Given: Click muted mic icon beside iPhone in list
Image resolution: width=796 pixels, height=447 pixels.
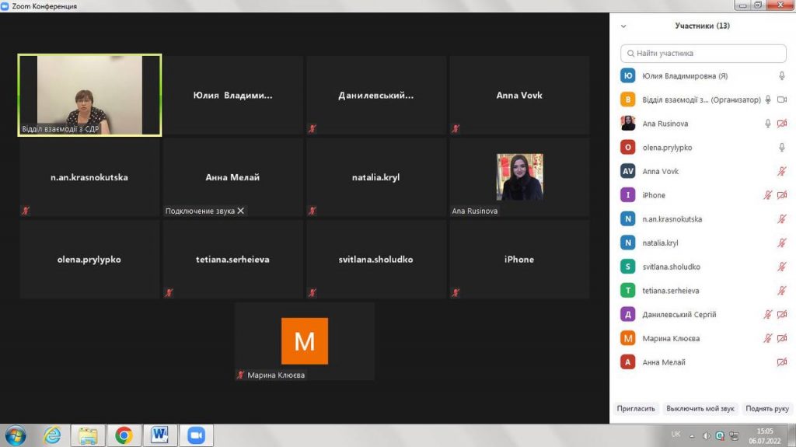Looking at the screenshot, I should point(768,195).
